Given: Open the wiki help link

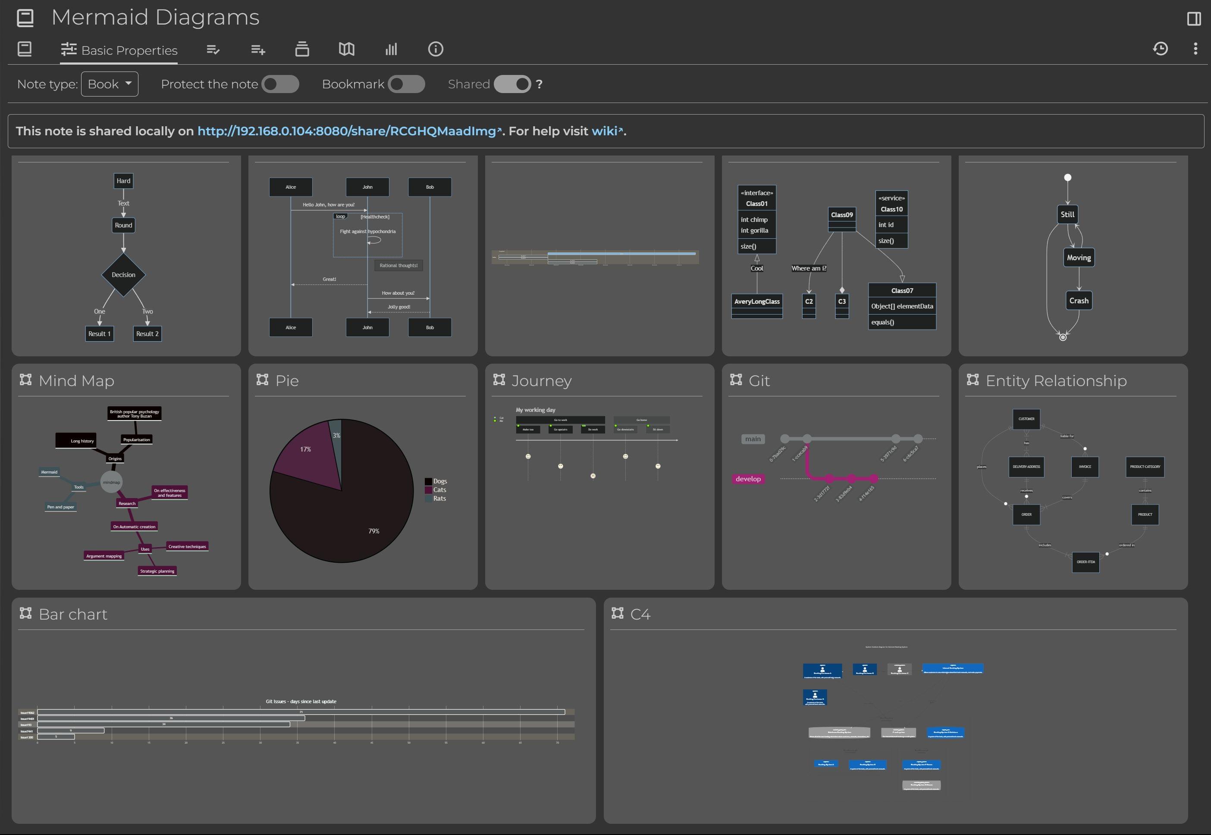Looking at the screenshot, I should [x=605, y=131].
